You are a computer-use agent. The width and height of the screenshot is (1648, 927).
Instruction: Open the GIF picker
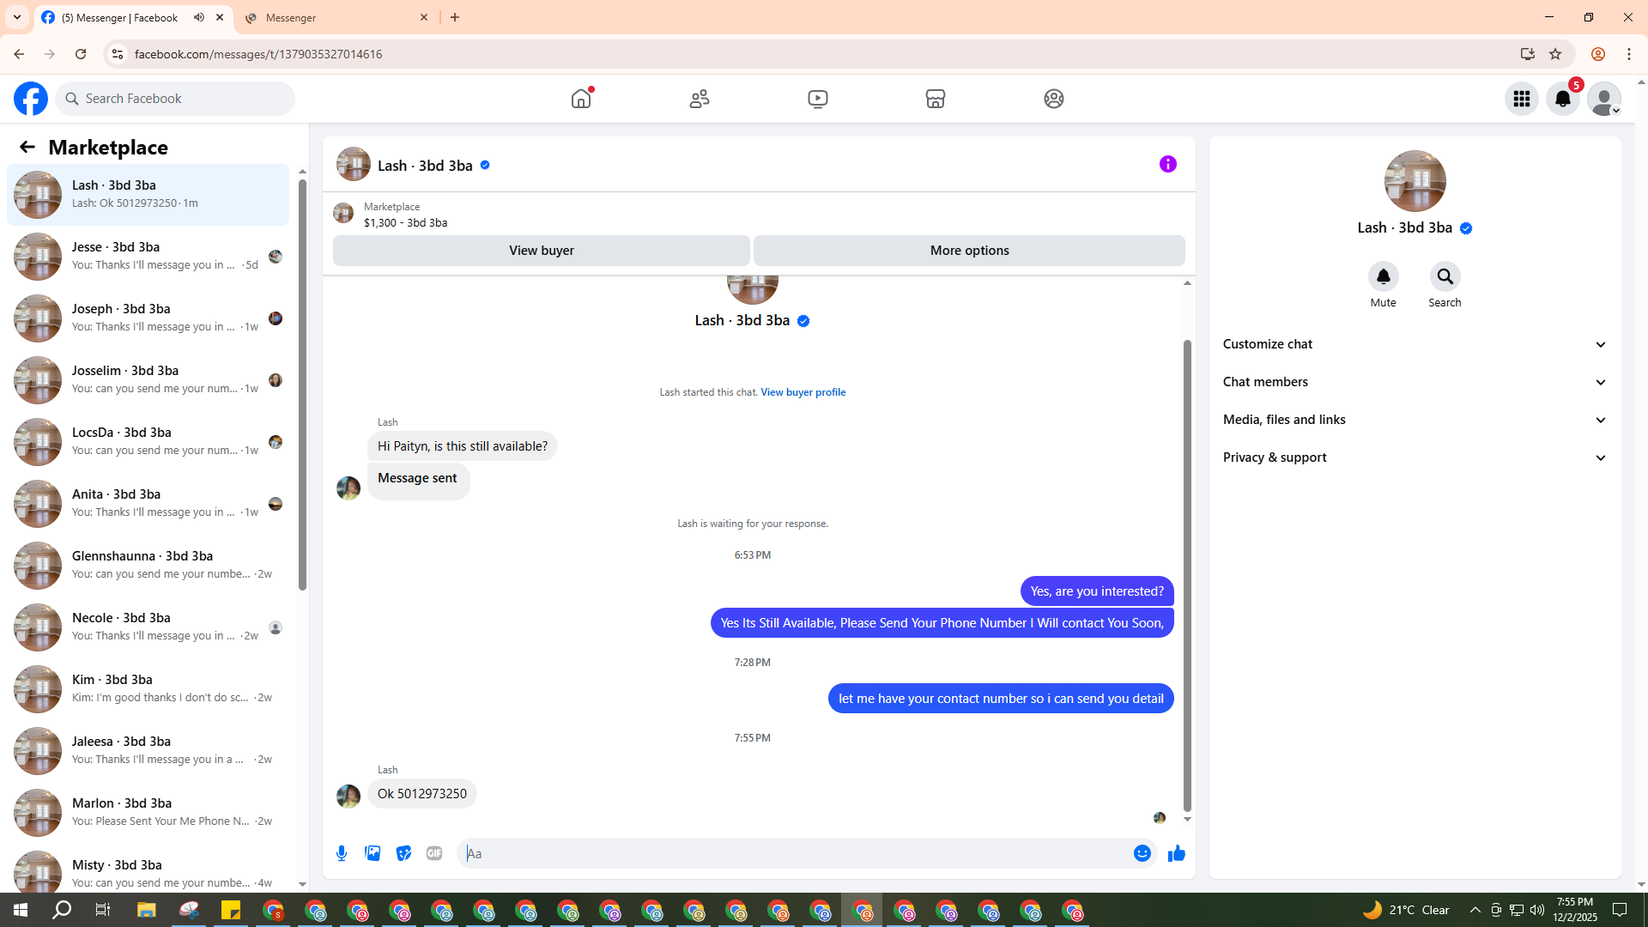[434, 853]
